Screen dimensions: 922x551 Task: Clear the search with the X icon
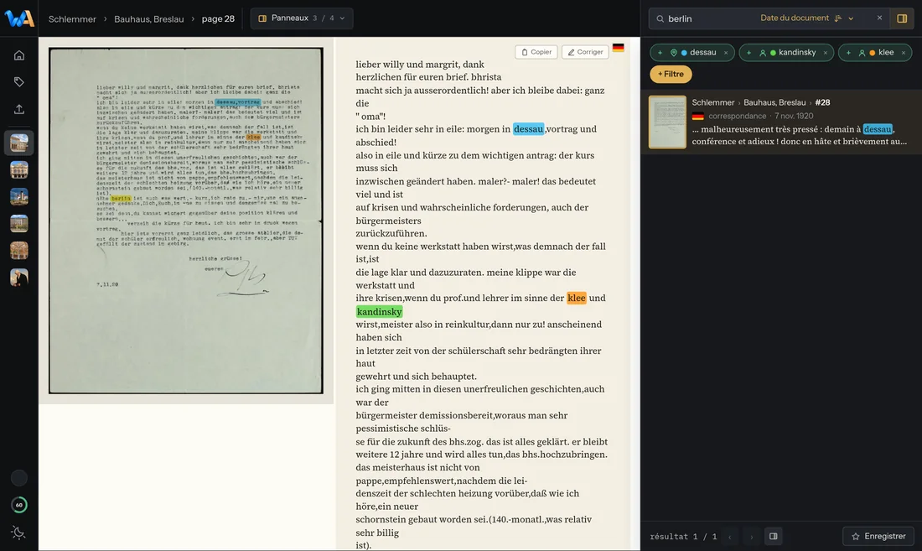[879, 18]
